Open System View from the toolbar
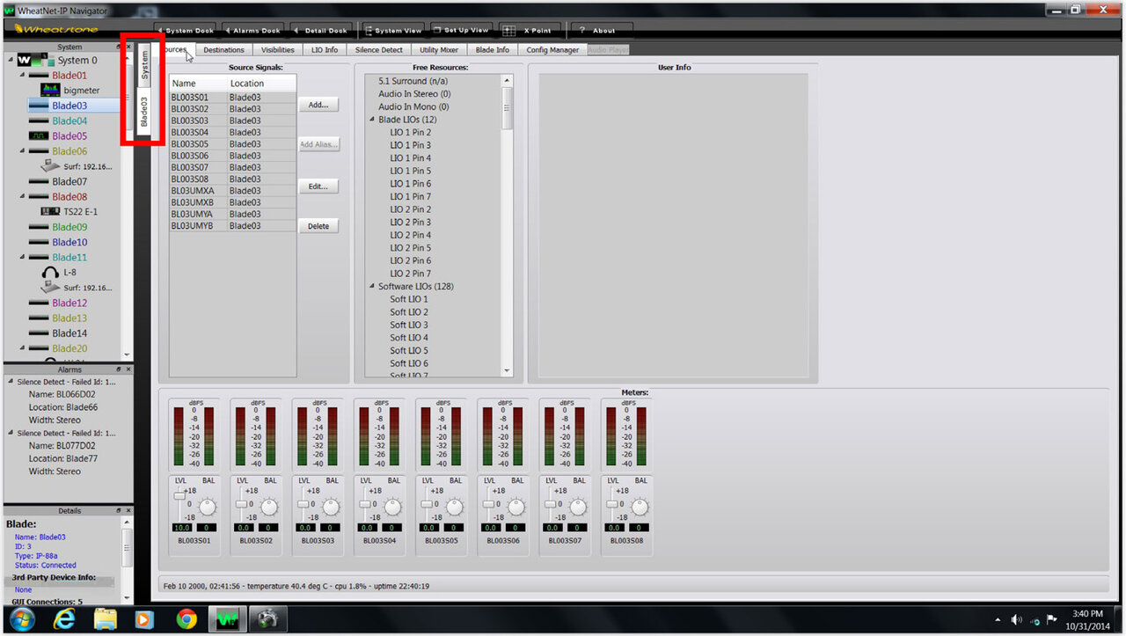The image size is (1126, 636). point(392,30)
